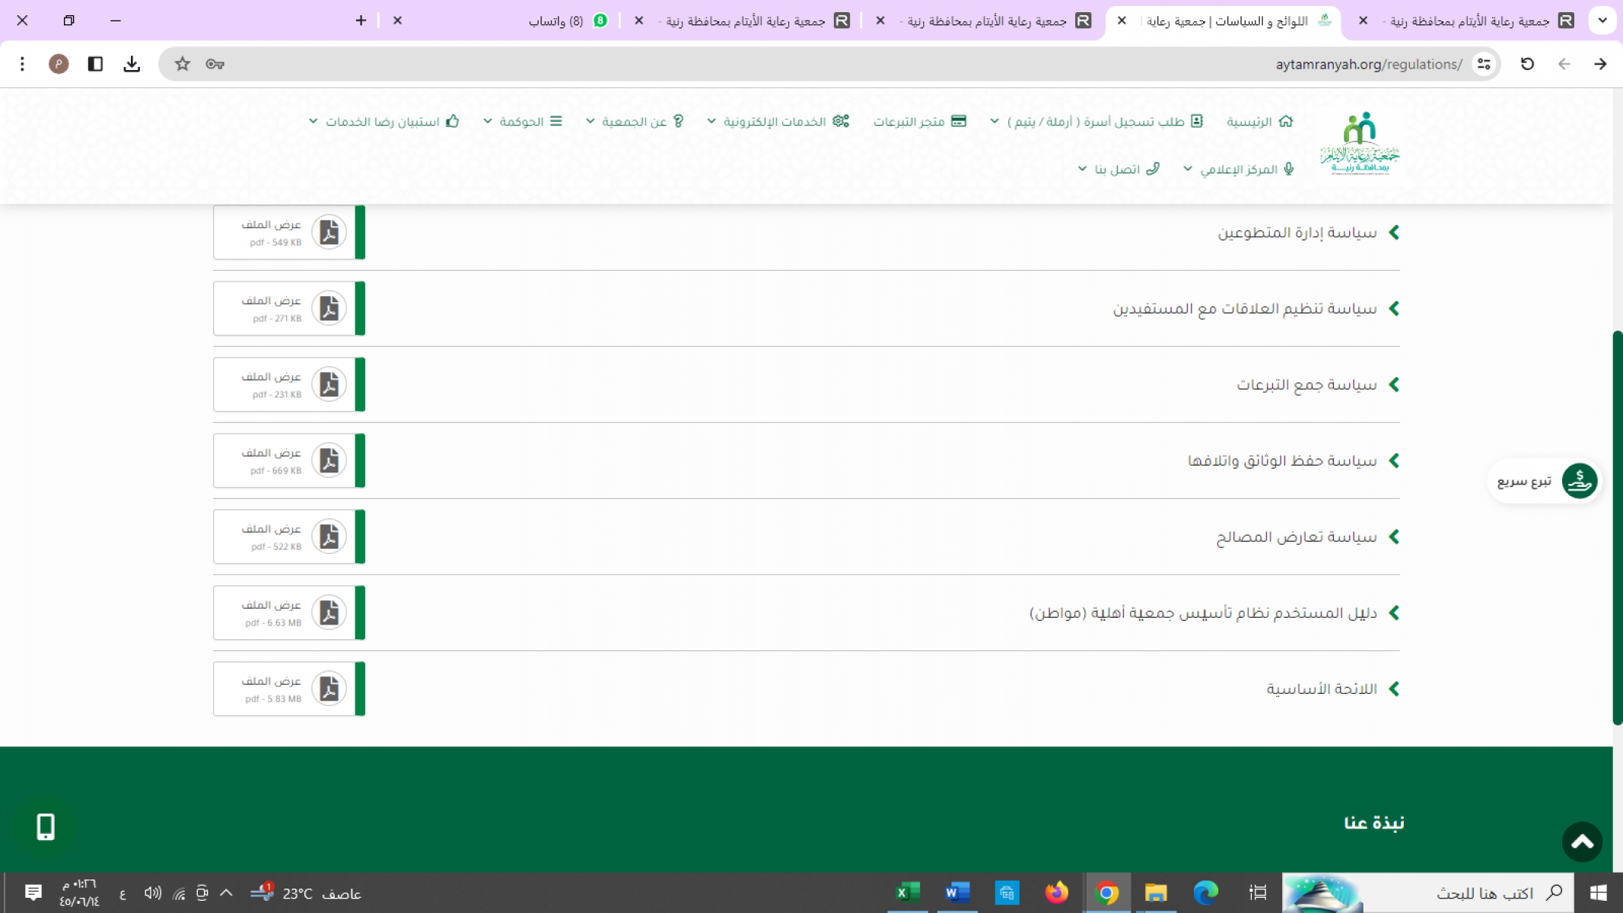The image size is (1623, 913).
Task: Open the 6.63 MB PDF file icon
Action: (329, 612)
